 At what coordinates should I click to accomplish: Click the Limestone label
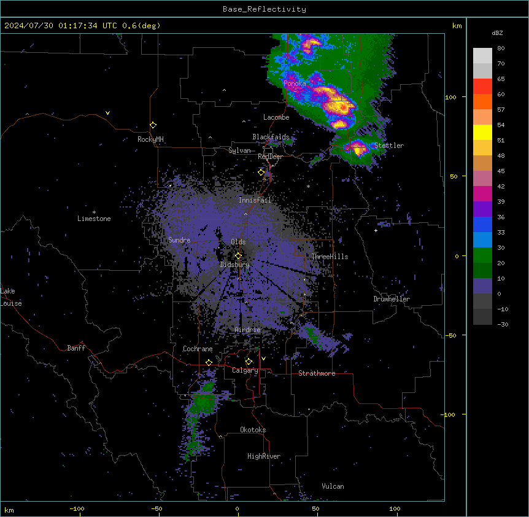point(94,219)
